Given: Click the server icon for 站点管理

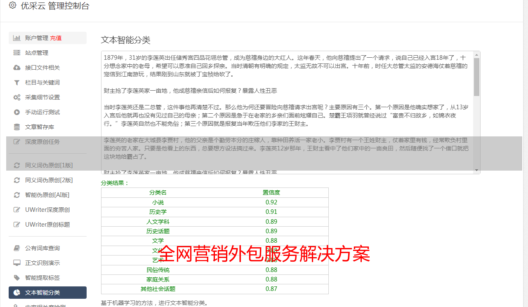Looking at the screenshot, I should pyautogui.click(x=17, y=53).
